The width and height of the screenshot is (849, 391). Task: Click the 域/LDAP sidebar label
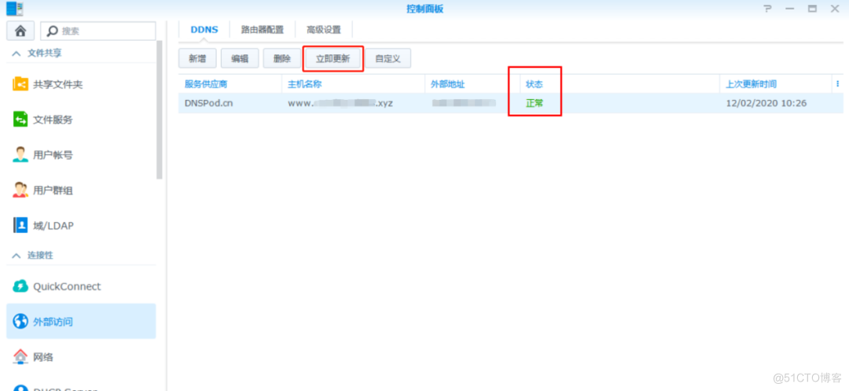[x=53, y=226]
